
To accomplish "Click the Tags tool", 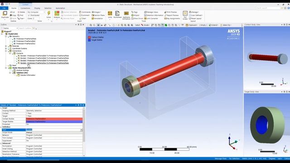I will (135, 12).
